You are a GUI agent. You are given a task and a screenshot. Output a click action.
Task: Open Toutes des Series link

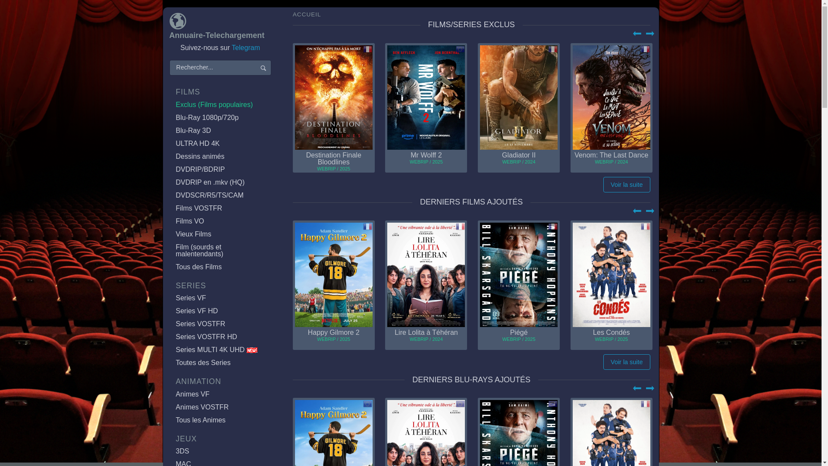coord(203,363)
